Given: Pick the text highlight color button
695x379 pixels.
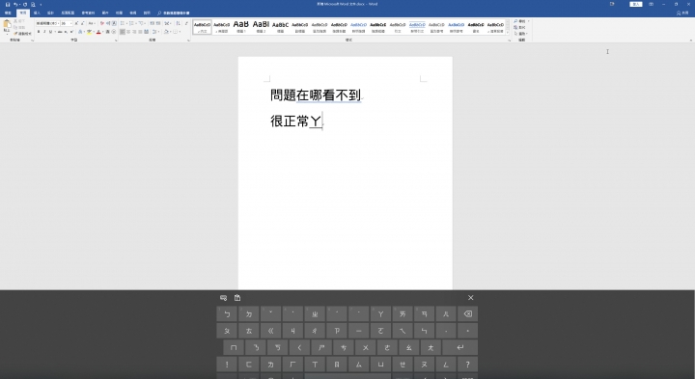Looking at the screenshot, I should click(89, 32).
